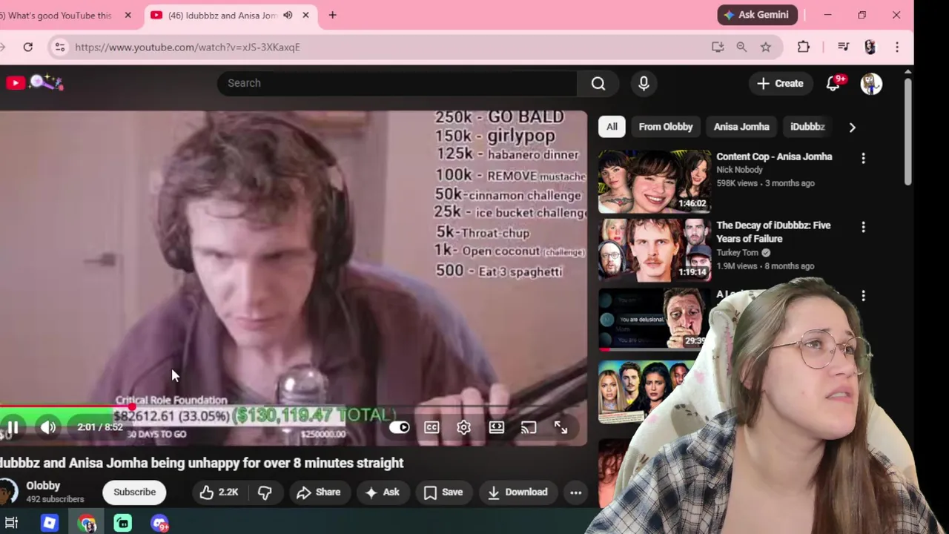This screenshot has height=534, width=949.
Task: Switch to theater mode
Action: pyautogui.click(x=496, y=427)
